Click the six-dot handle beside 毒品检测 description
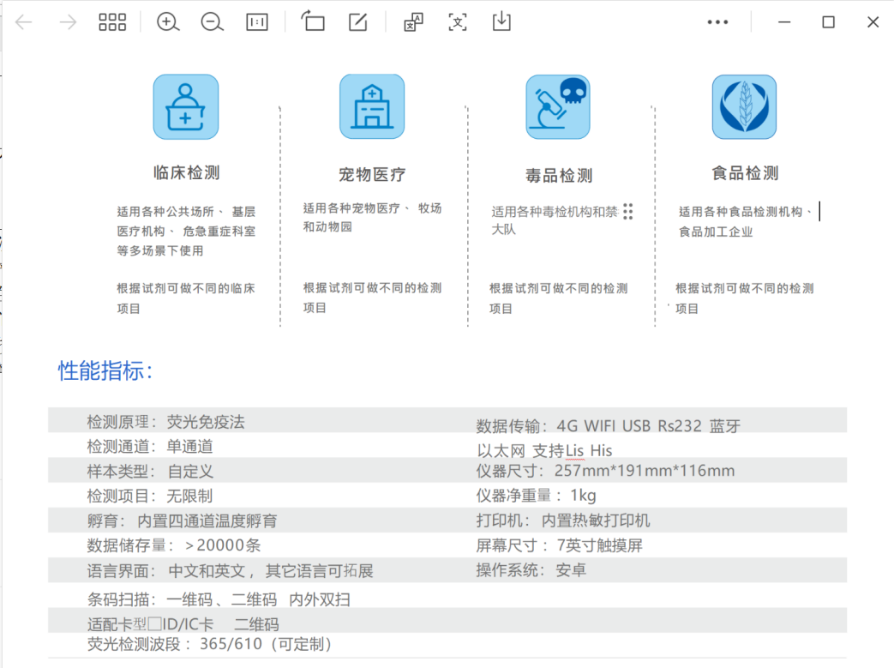The height and width of the screenshot is (668, 894). pos(628,212)
